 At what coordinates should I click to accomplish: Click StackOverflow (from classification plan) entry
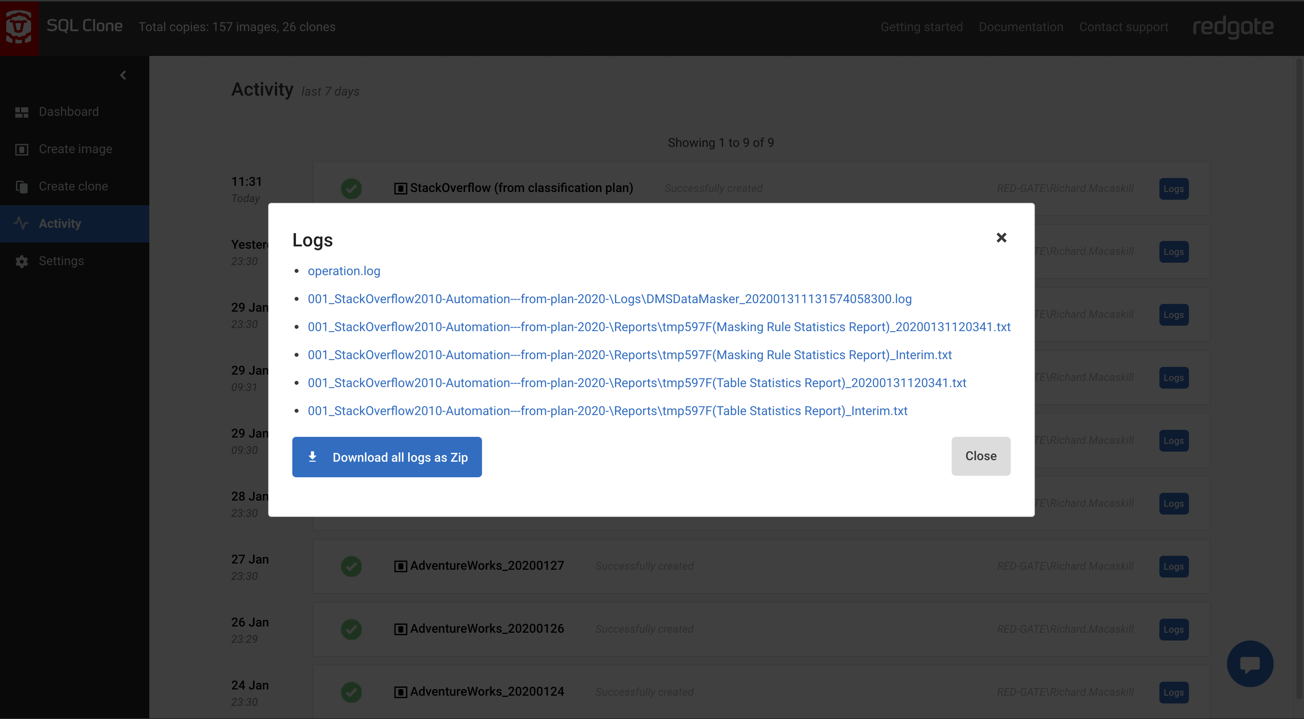[521, 188]
